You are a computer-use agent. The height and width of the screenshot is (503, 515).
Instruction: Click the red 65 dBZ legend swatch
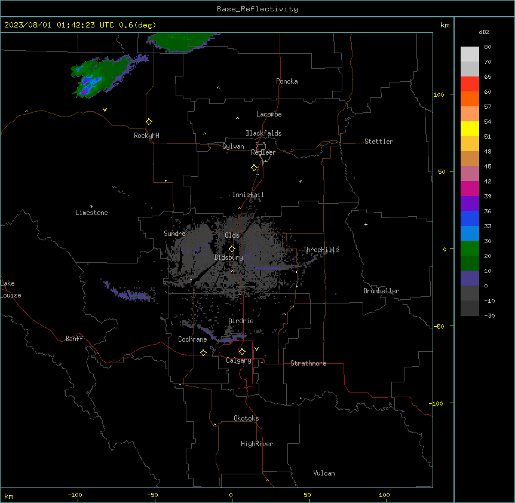tap(470, 84)
